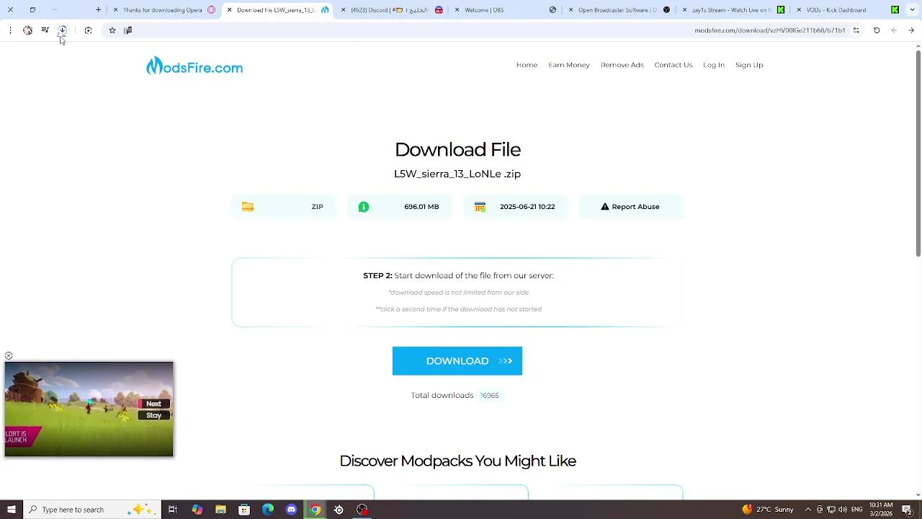Screen dimensions: 922x519
Task: Open Chrome's three-dot menu
Action: coord(10,30)
